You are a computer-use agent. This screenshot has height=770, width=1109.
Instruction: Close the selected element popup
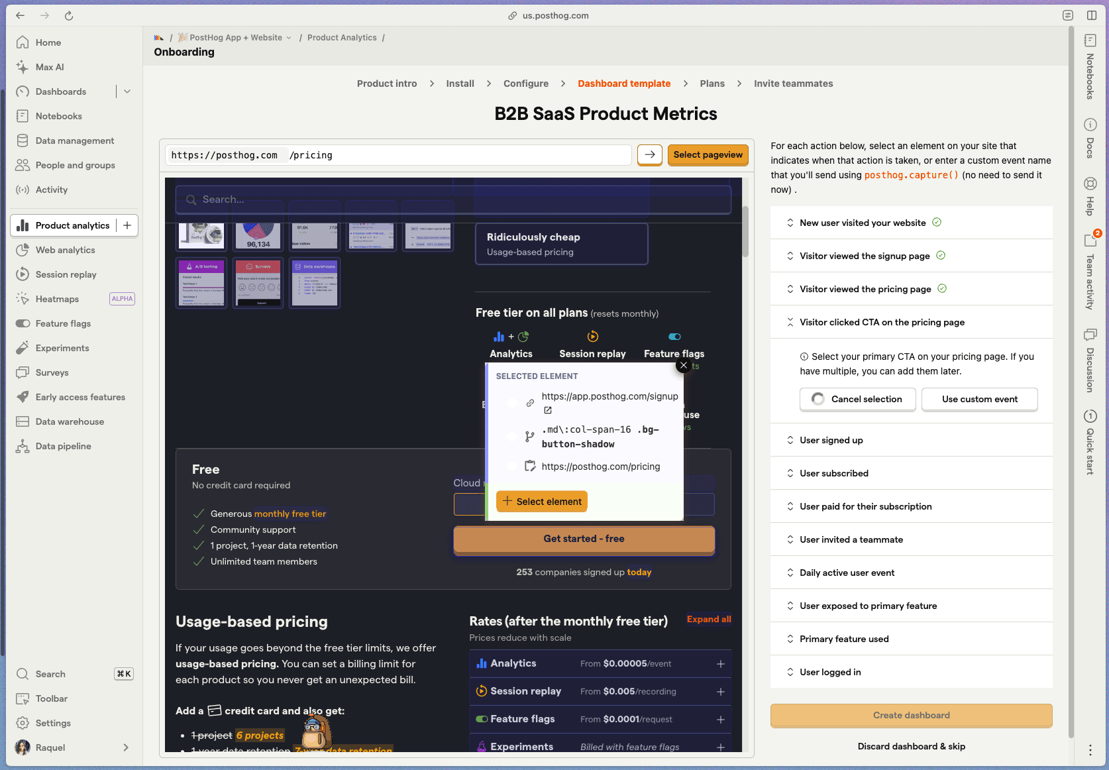[684, 365]
